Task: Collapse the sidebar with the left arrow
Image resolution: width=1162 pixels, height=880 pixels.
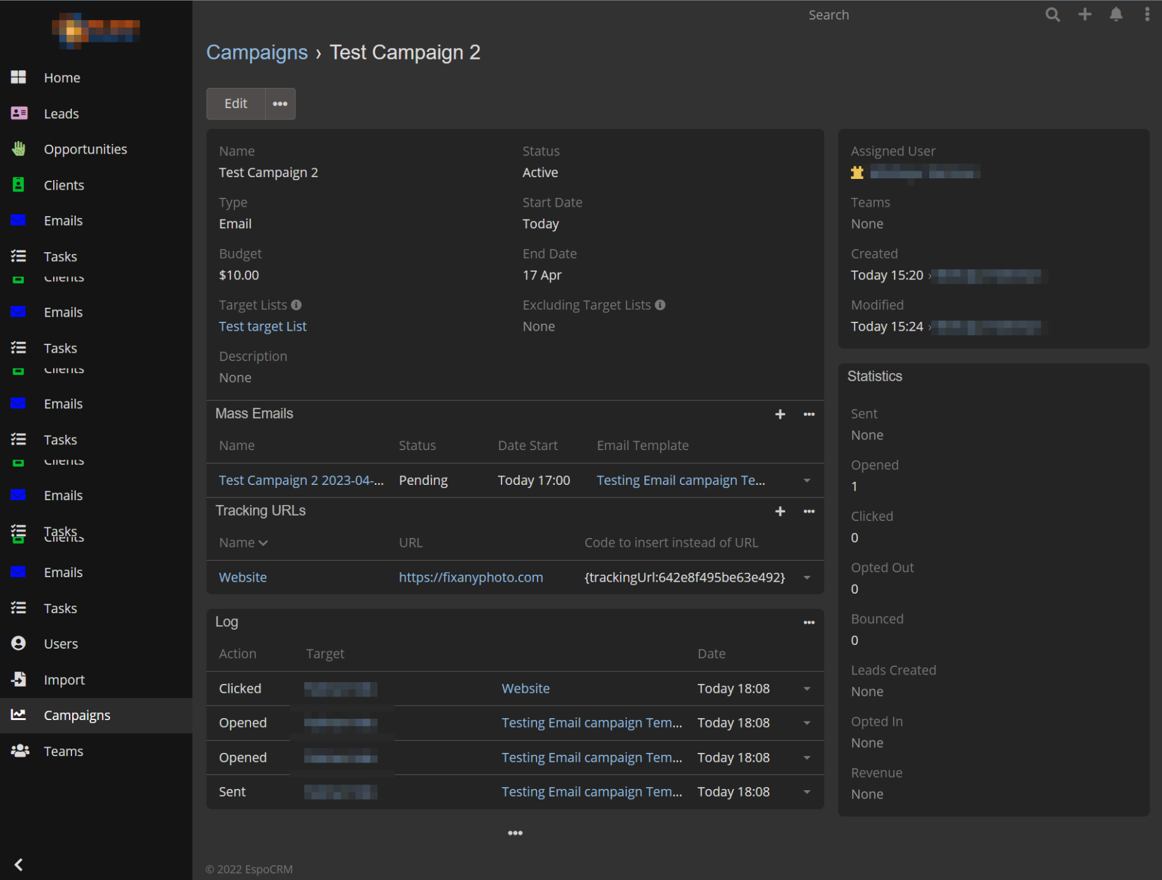Action: tap(19, 864)
